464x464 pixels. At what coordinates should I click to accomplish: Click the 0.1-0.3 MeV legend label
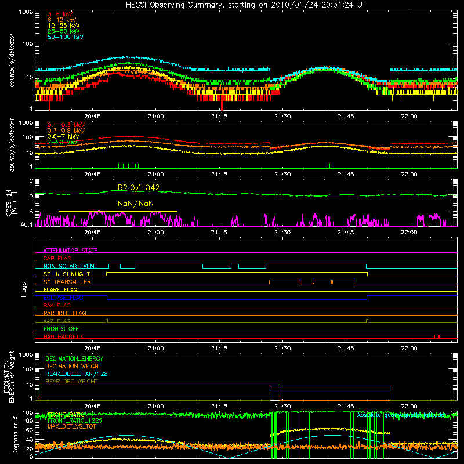pos(66,125)
